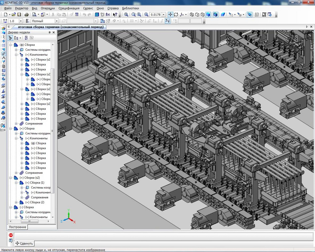Toggle the model tree structure view button
This screenshot has width=315, height=252.
click(x=10, y=38)
